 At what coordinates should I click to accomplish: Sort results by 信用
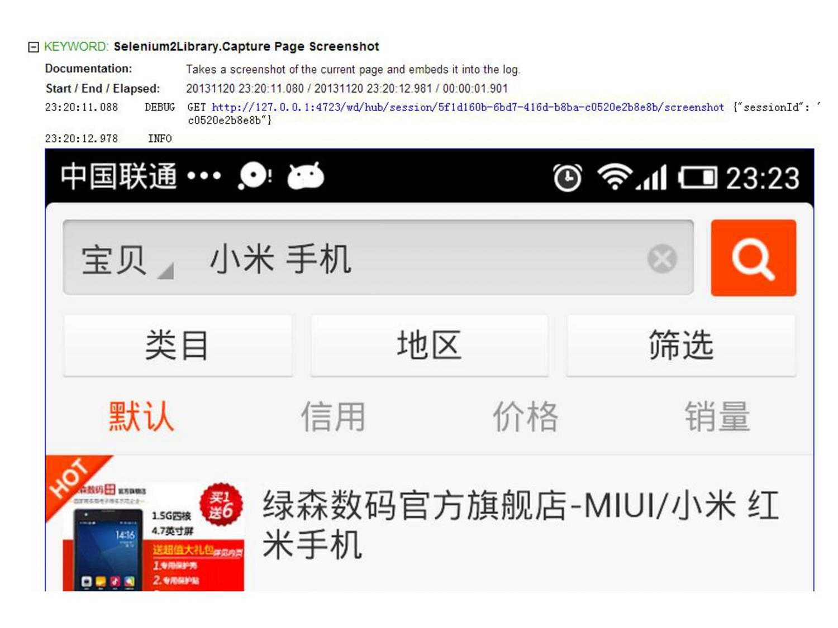(x=334, y=416)
